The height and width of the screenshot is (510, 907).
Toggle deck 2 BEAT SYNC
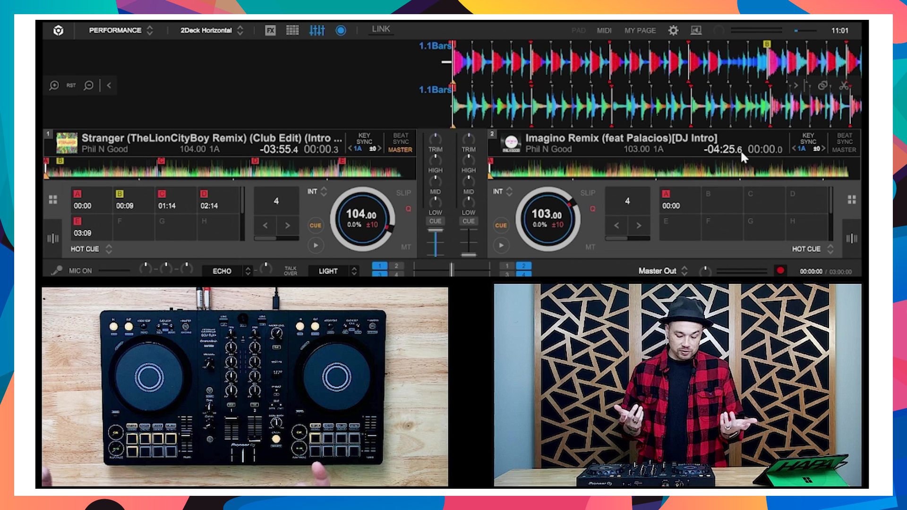pos(845,138)
